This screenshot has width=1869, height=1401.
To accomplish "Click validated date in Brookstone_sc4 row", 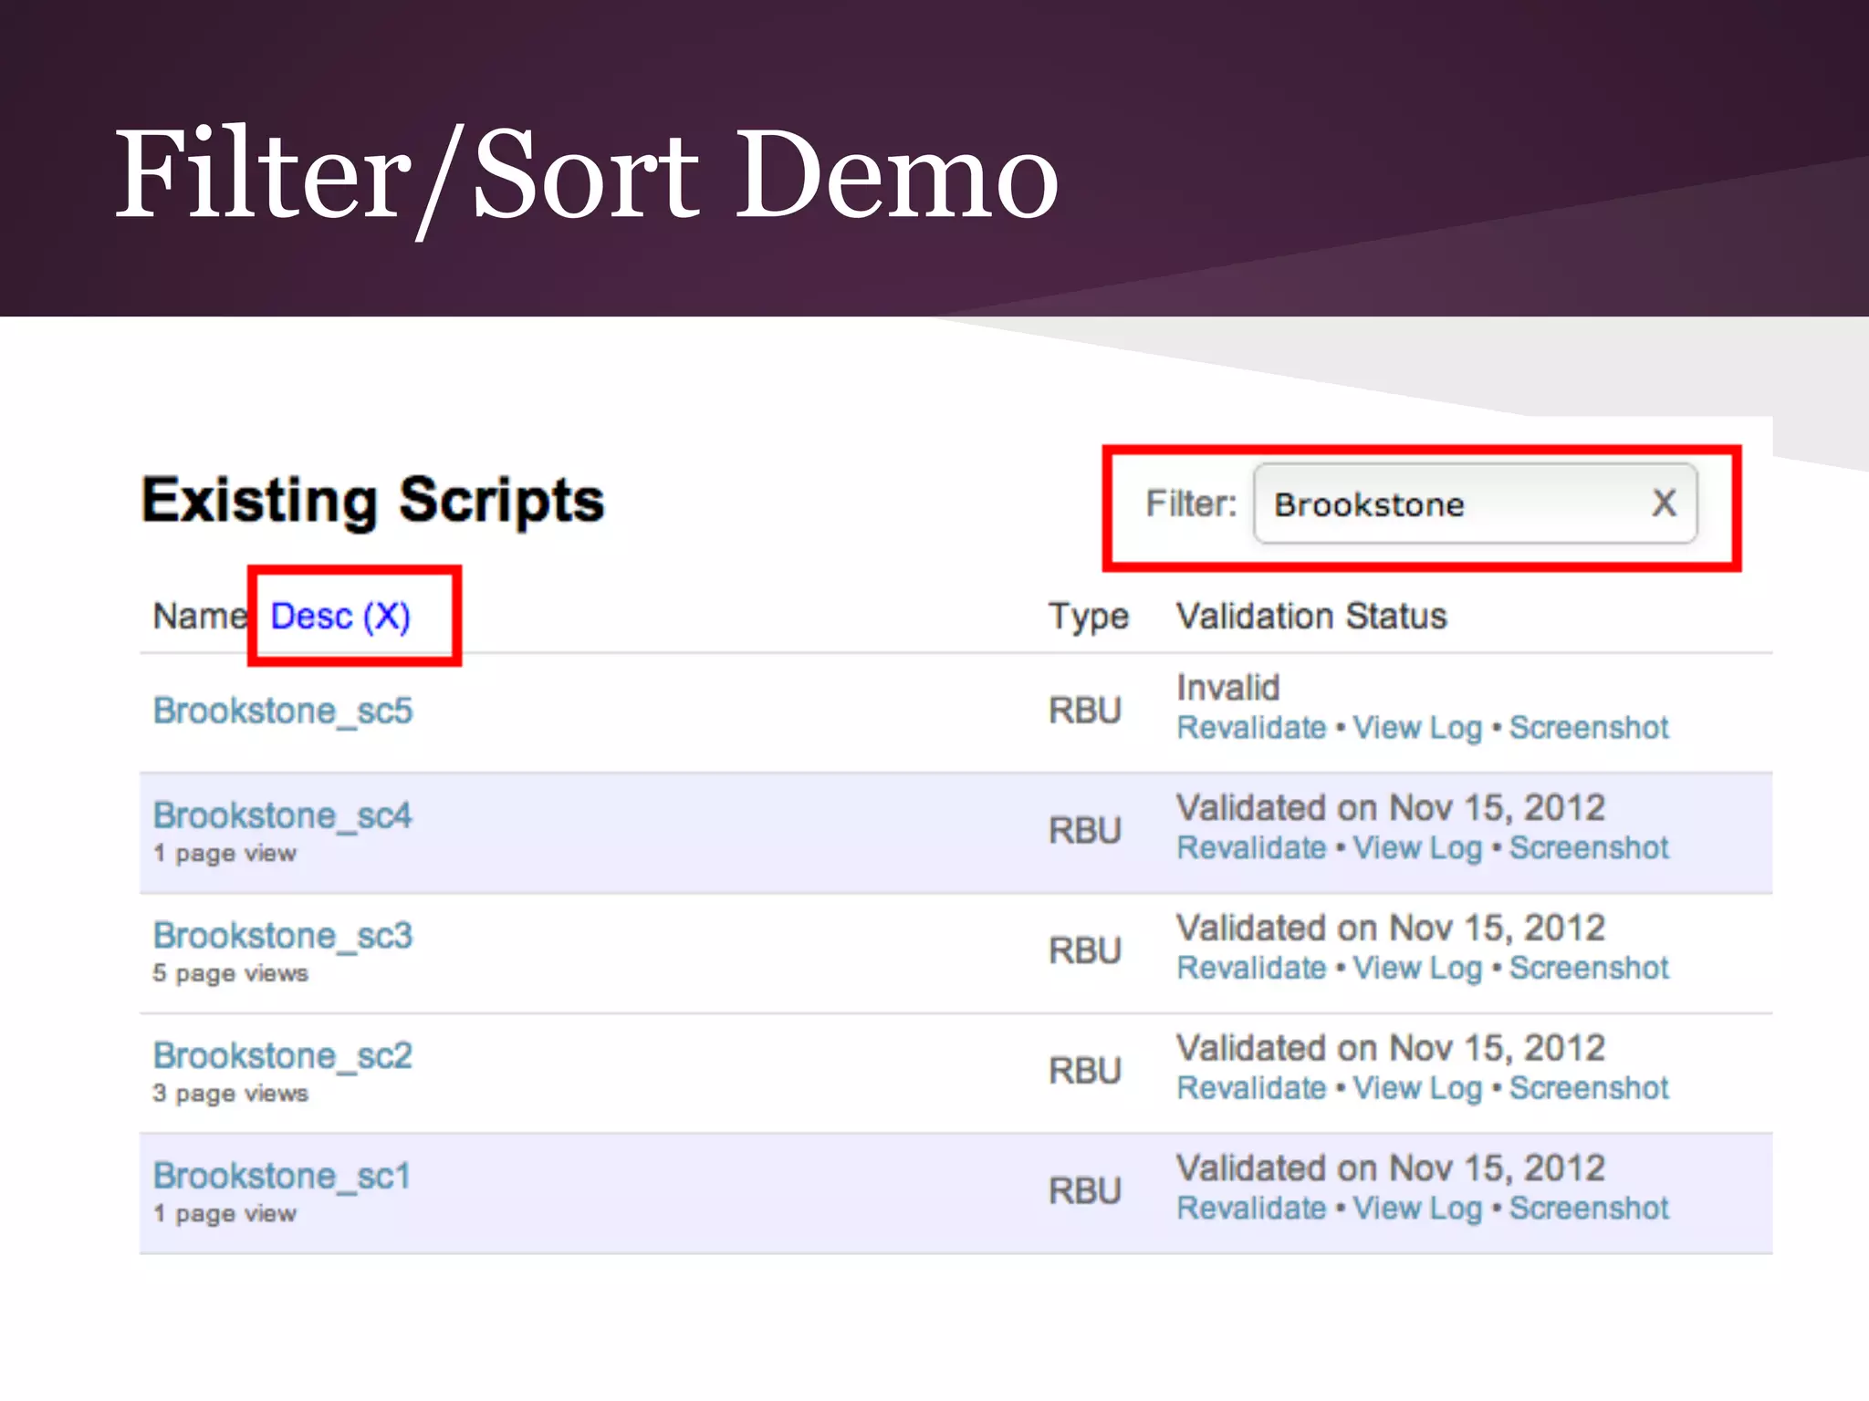I will pos(1391,809).
